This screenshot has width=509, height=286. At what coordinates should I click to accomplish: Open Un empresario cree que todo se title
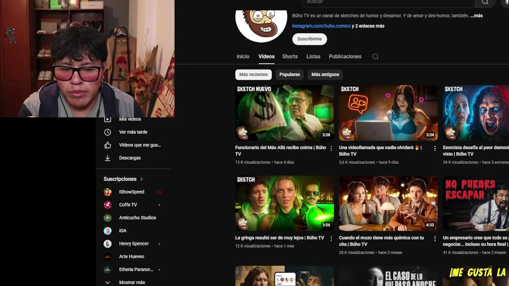(476, 241)
